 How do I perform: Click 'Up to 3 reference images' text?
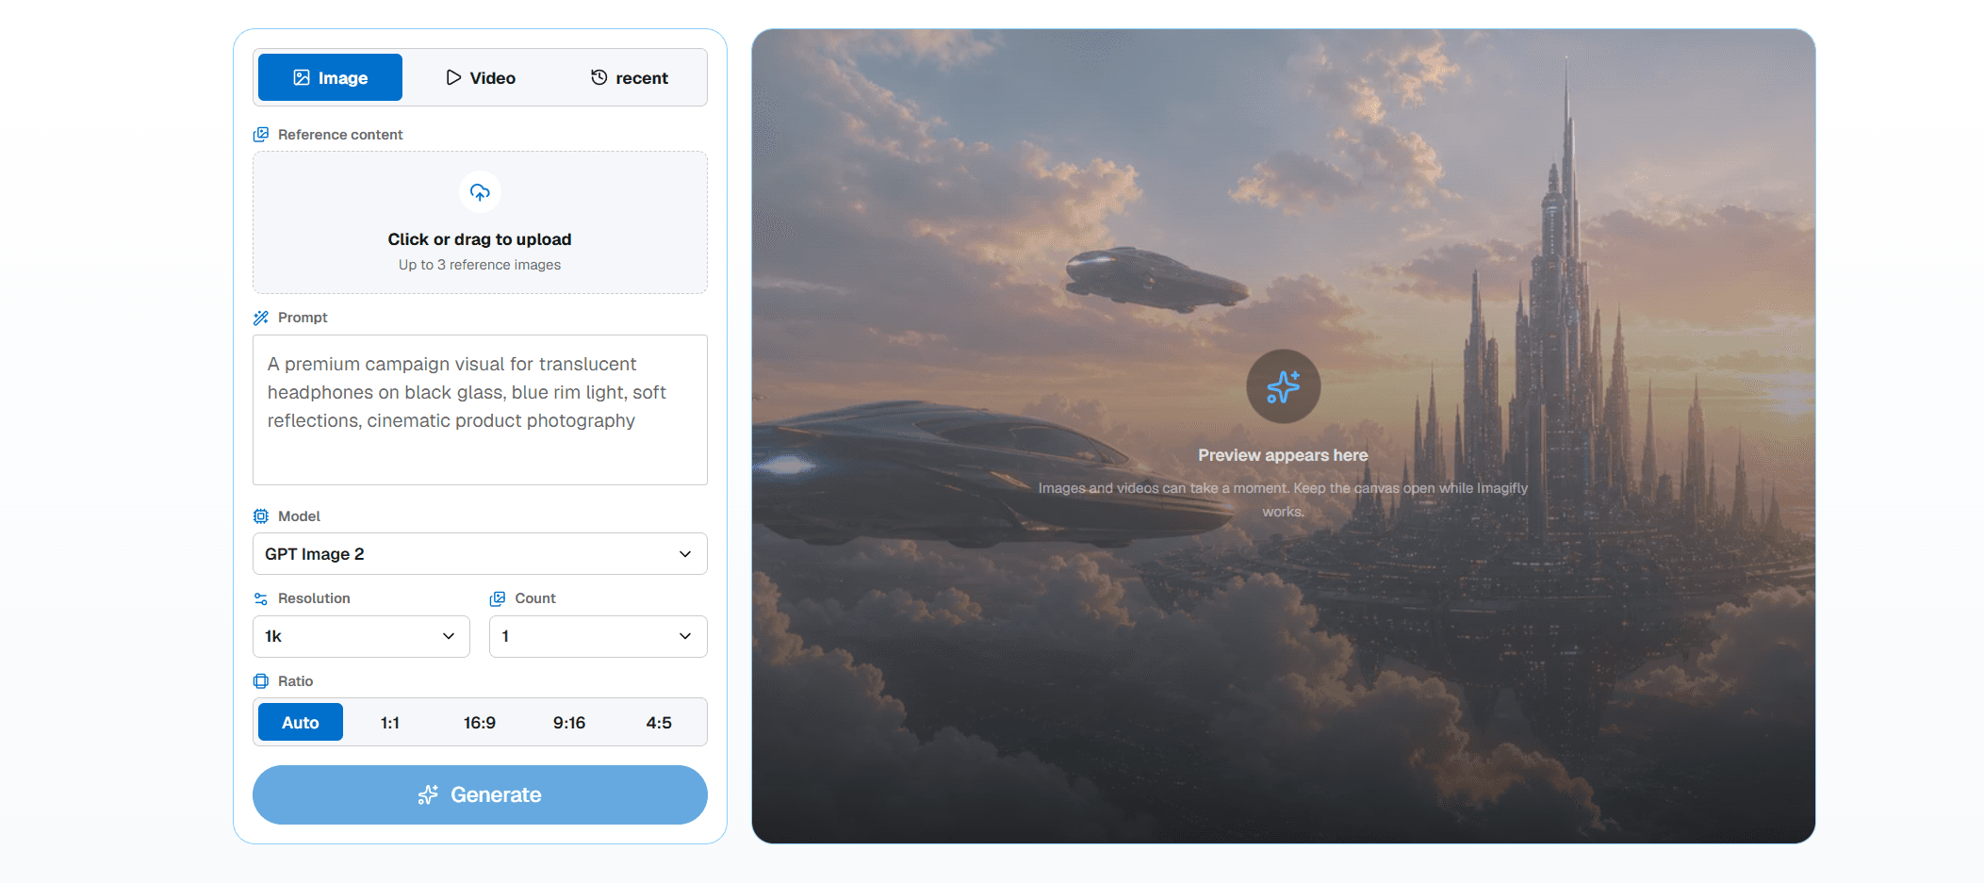pyautogui.click(x=480, y=265)
